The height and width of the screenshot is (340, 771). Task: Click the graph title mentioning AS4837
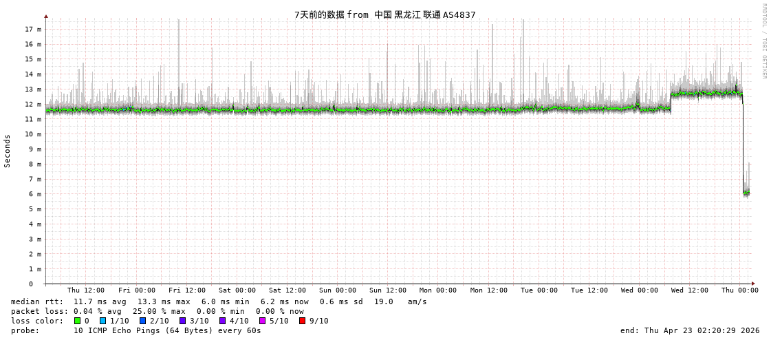pyautogui.click(x=384, y=14)
